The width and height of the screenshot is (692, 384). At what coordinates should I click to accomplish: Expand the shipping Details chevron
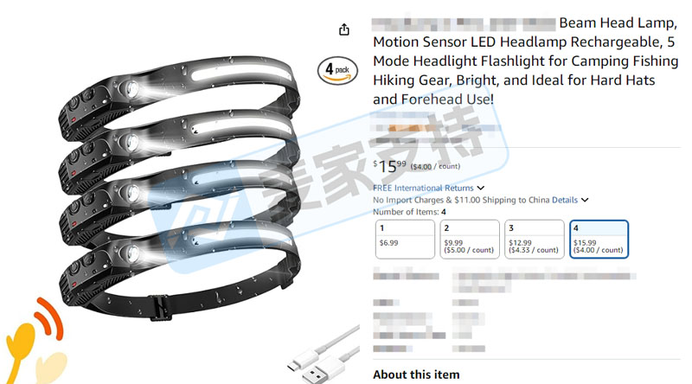click(x=585, y=200)
